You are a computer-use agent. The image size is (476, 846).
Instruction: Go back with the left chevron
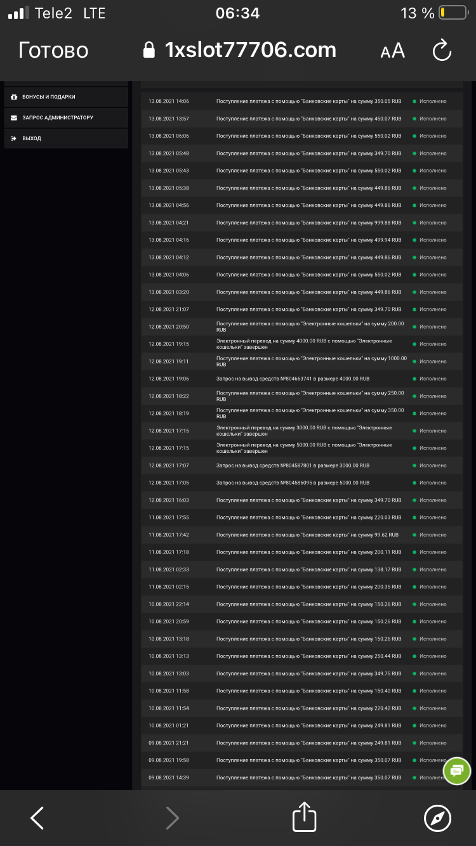tap(37, 818)
